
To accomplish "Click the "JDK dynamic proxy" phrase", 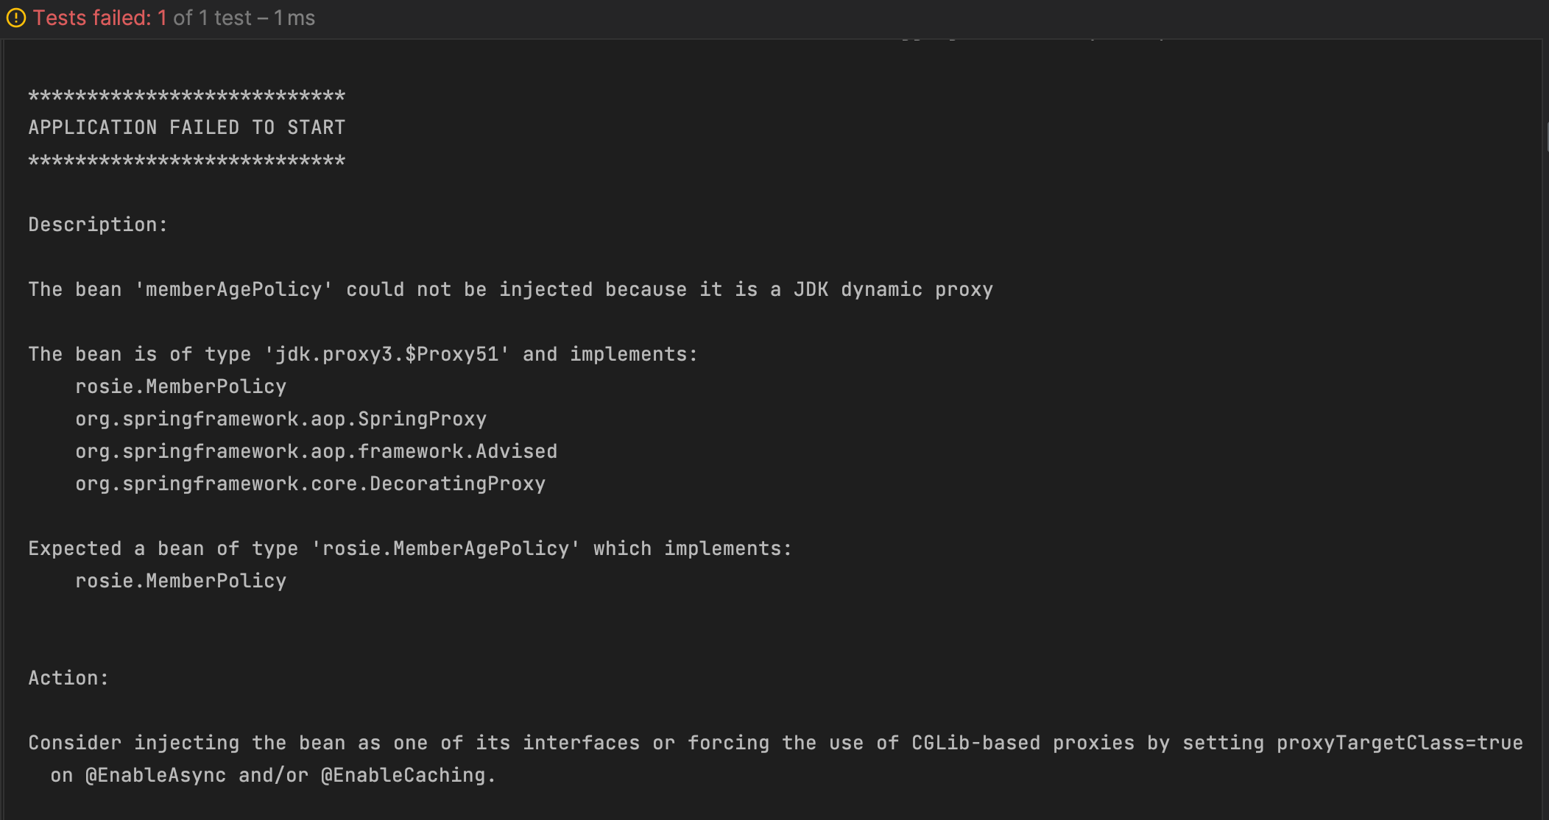I will 893,289.
